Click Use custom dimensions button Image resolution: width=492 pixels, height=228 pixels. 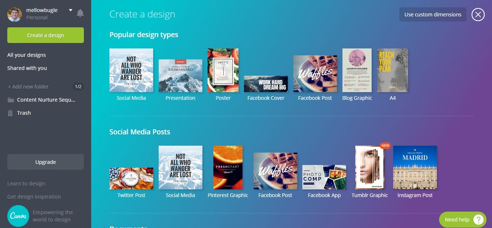coord(433,15)
